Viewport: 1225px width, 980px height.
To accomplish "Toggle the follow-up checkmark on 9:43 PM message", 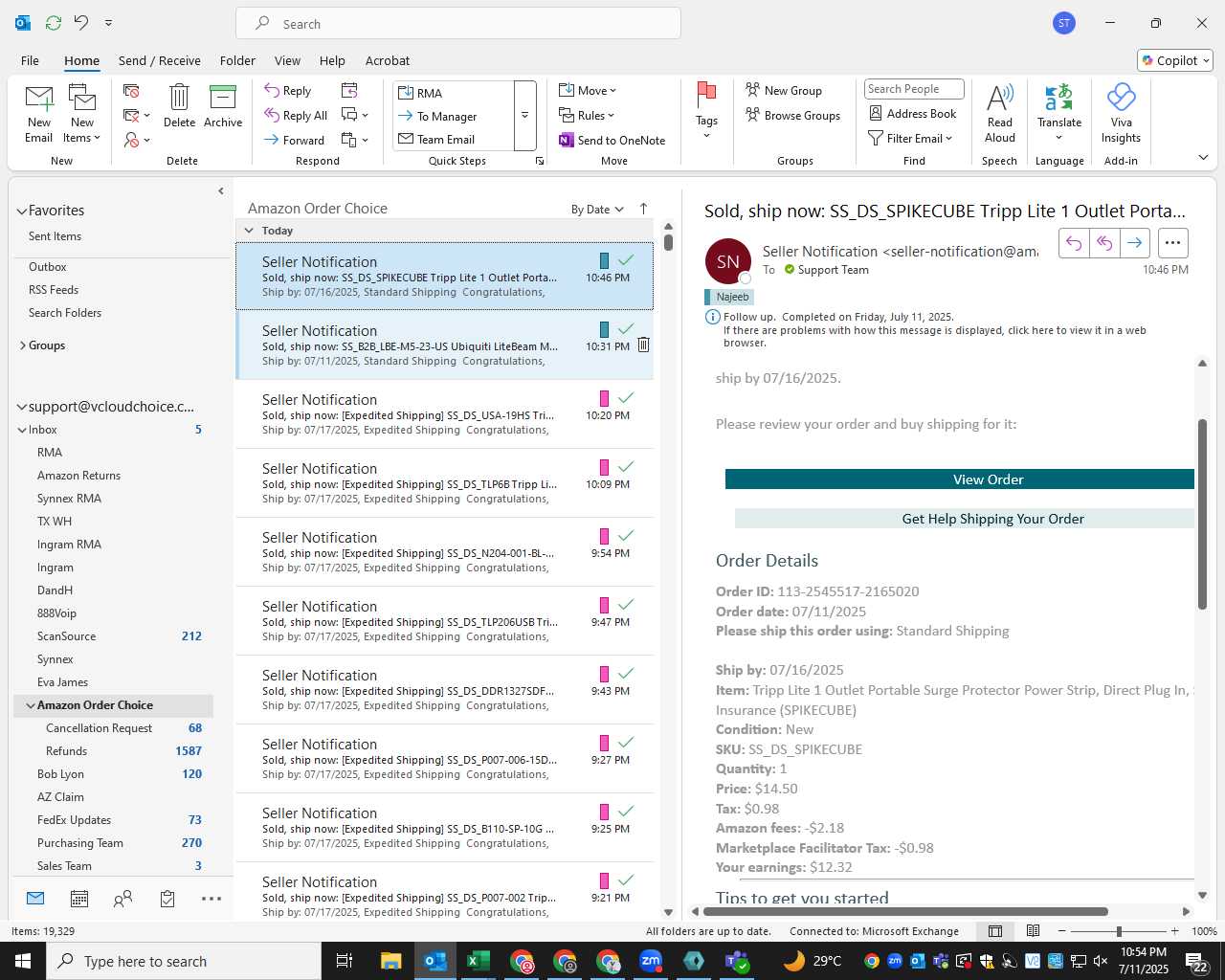I will [626, 674].
